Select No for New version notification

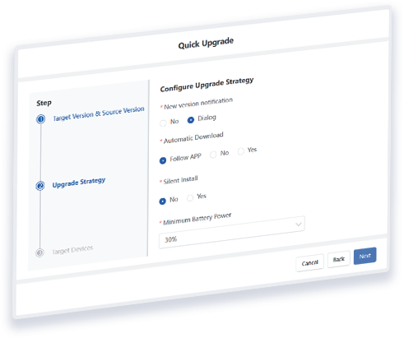point(163,123)
